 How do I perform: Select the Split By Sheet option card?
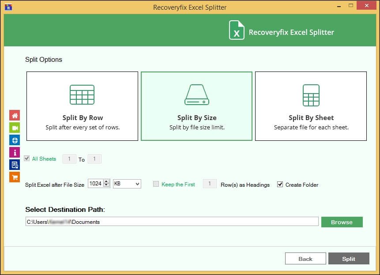pos(311,106)
